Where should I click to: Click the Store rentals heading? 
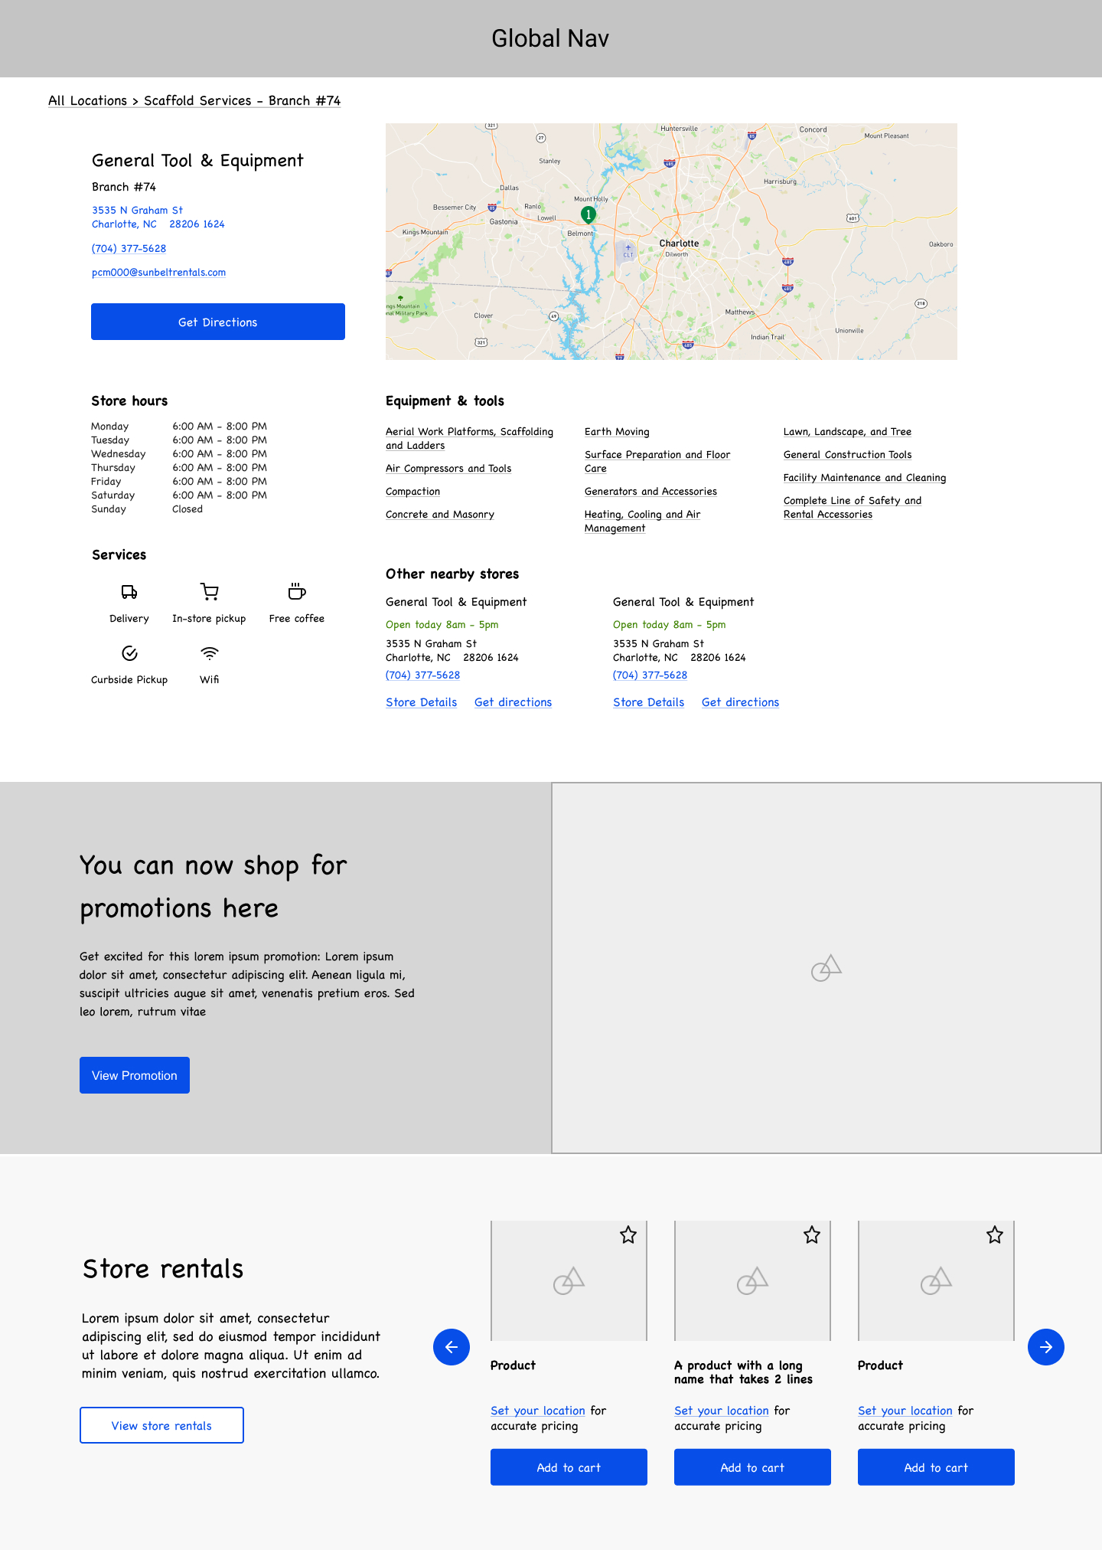(x=163, y=1269)
